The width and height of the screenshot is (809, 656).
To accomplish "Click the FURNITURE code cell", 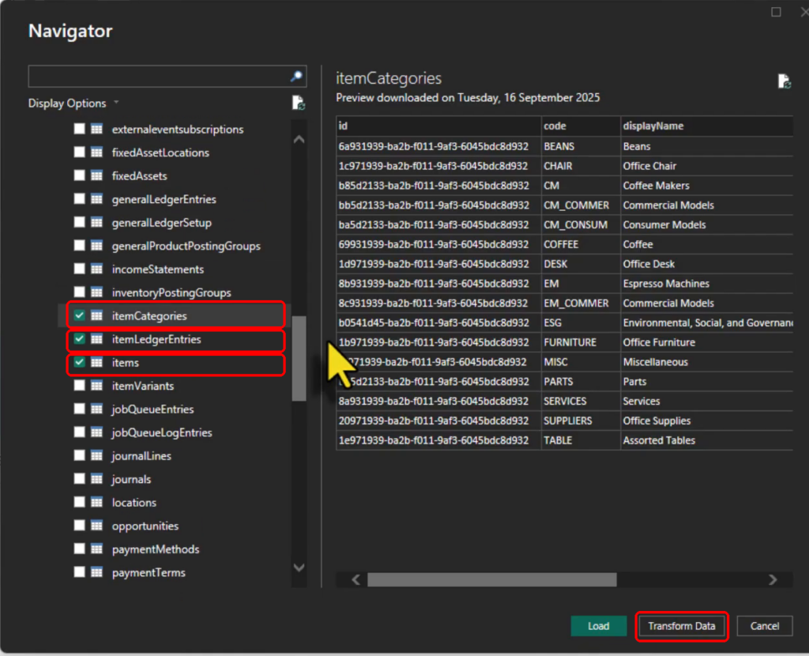I will (581, 342).
